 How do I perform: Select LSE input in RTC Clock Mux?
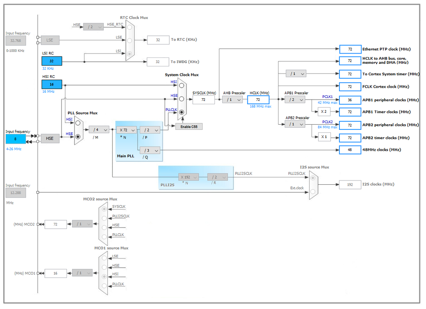pos(130,40)
